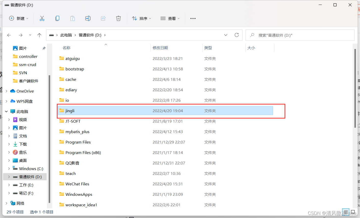The width and height of the screenshot is (360, 218).
Task: Select the mybatis_plus folder row
Action: (x=165, y=132)
